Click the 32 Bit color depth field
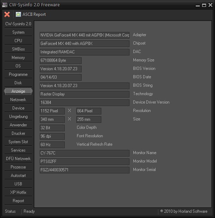This screenshot has width=215, height=218. [x=52, y=128]
